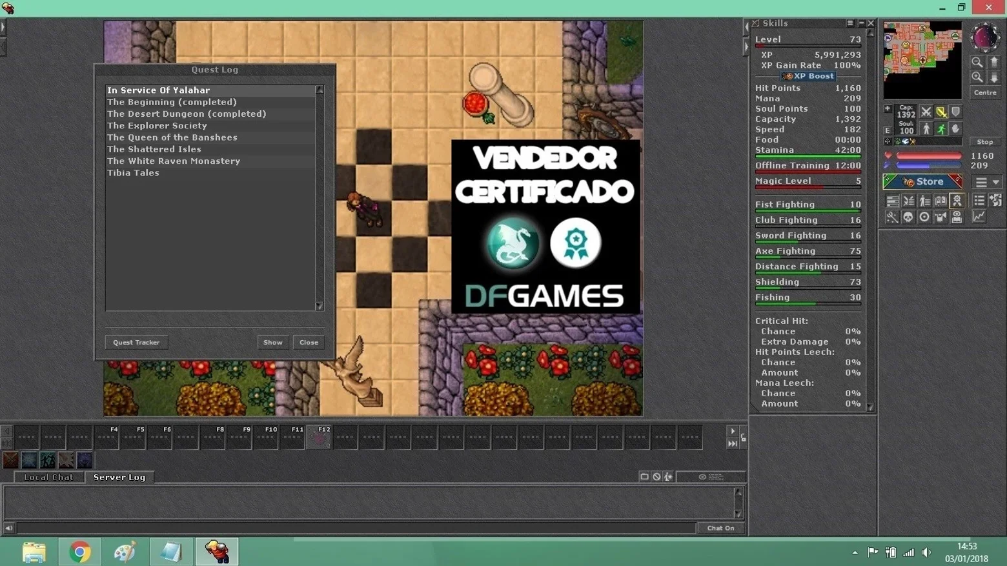Minimize the Skills panel

point(861,23)
